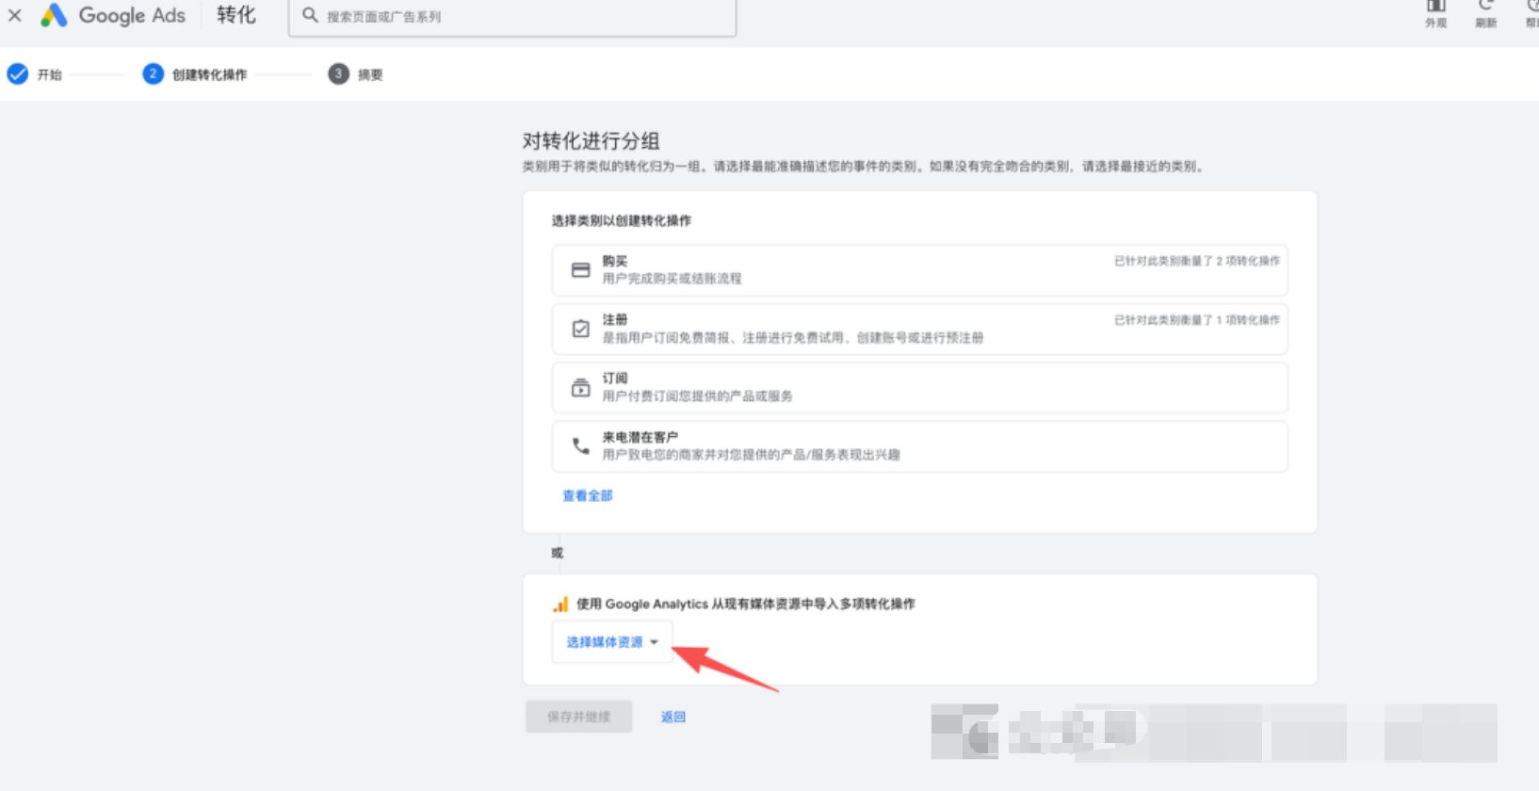1539x791 pixels.
Task: Open the 查看全部 link
Action: coord(588,495)
